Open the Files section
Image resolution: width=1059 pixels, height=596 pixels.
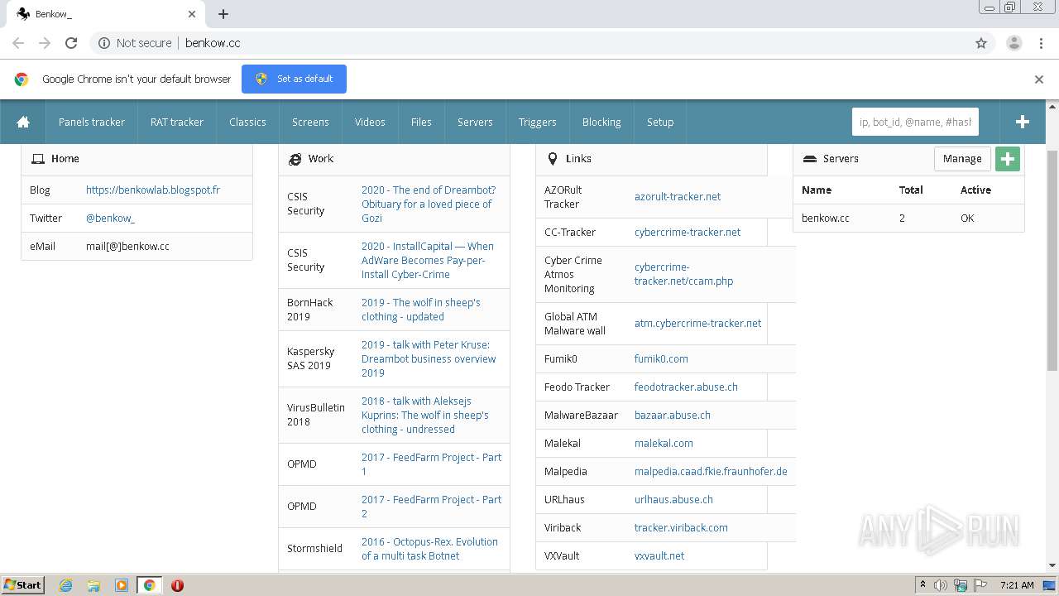tap(421, 122)
